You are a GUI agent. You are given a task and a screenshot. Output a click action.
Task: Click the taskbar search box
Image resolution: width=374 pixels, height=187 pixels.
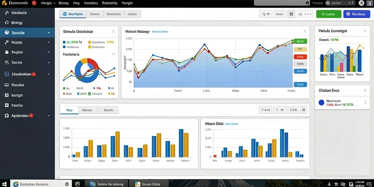click(41, 184)
